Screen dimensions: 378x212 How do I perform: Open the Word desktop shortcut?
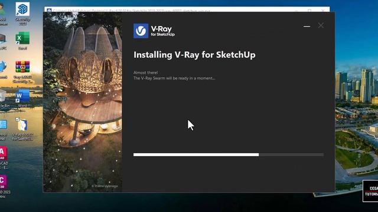coord(22,98)
